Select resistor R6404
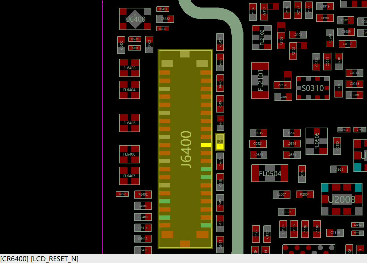 click(x=163, y=29)
